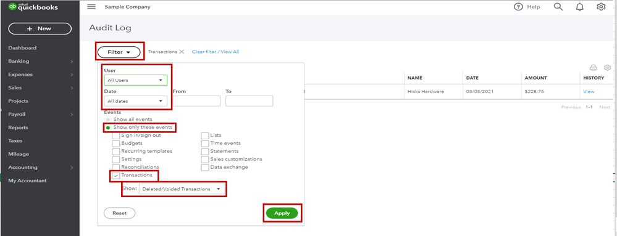Image resolution: width=617 pixels, height=236 pixels.
Task: Open My Accountant in the sidebar
Action: tap(27, 181)
